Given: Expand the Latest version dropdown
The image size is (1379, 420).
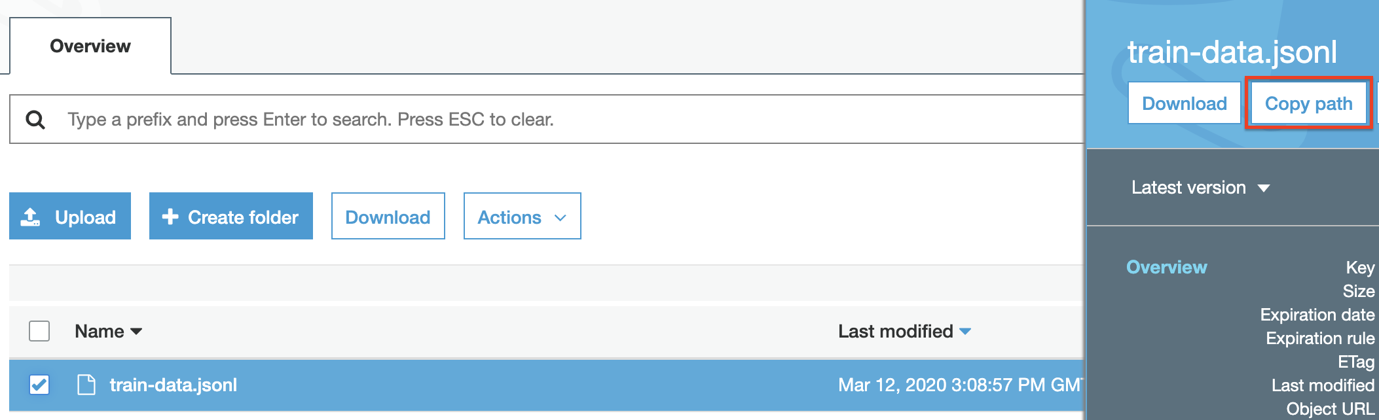Looking at the screenshot, I should [1200, 188].
